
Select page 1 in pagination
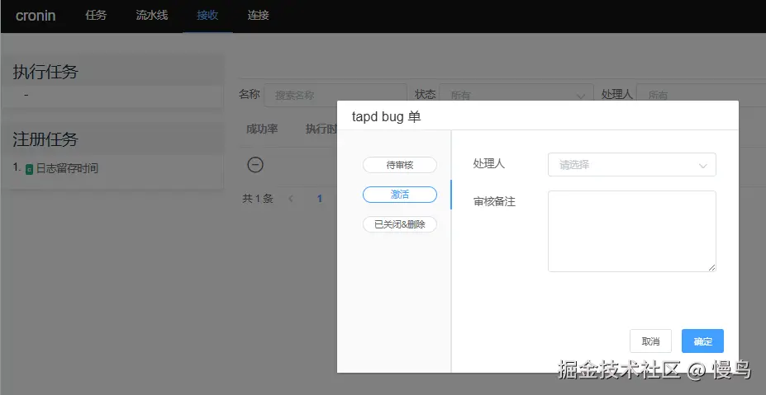(x=320, y=199)
